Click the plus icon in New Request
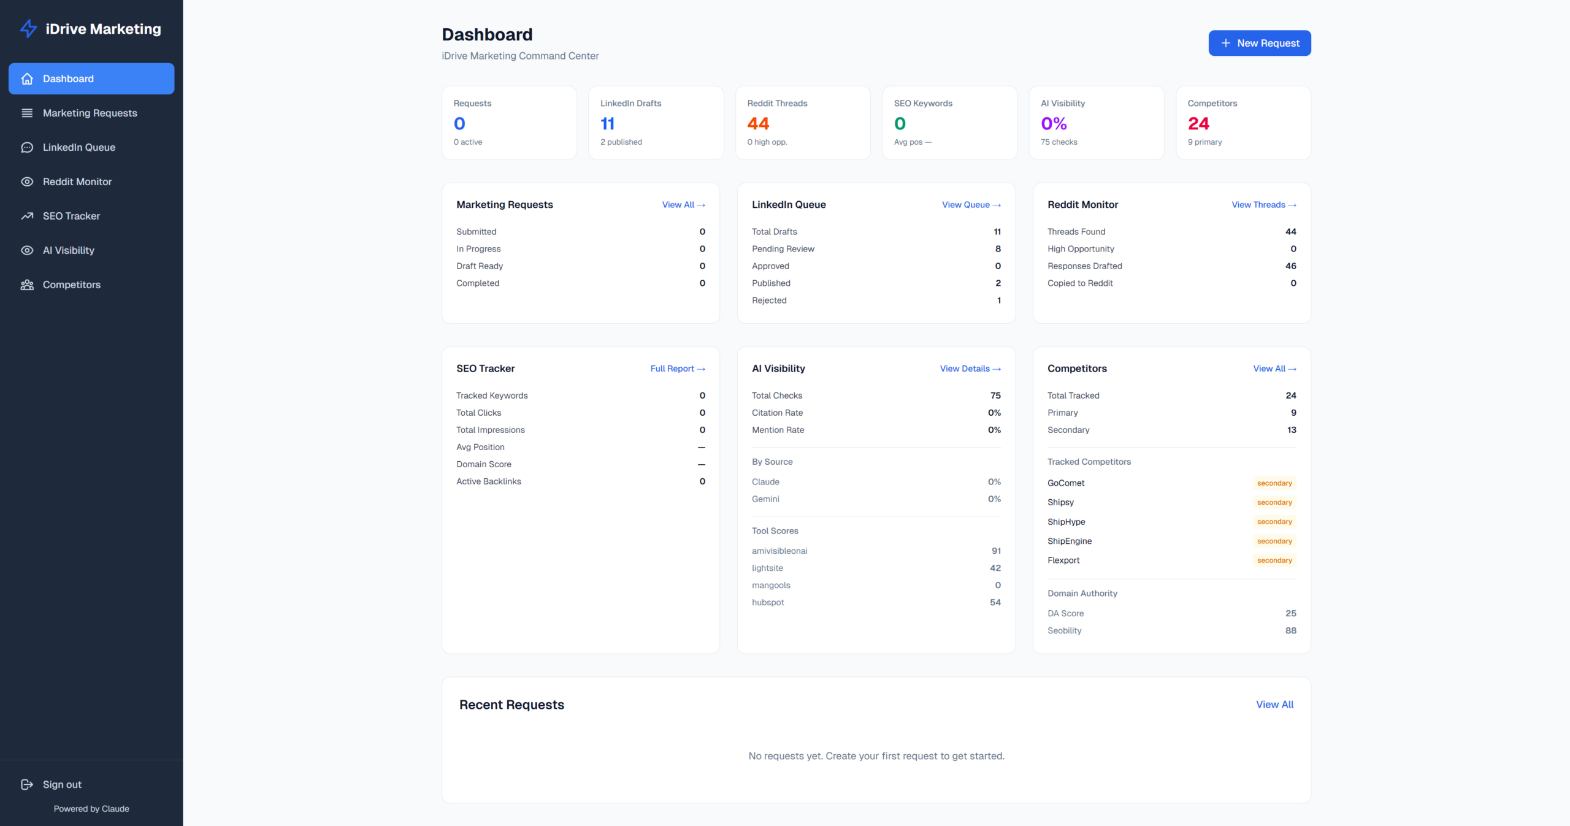This screenshot has height=826, width=1570. 1225,43
